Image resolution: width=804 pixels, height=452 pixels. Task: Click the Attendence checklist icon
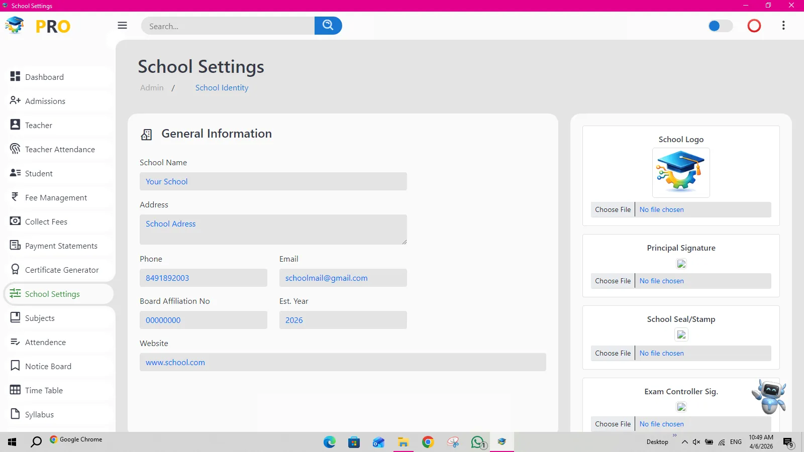pos(15,342)
